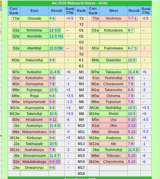The height and width of the screenshot is (179, 160).
Task: Select Hiradoumi at M9 East
Action: tap(34, 119)
